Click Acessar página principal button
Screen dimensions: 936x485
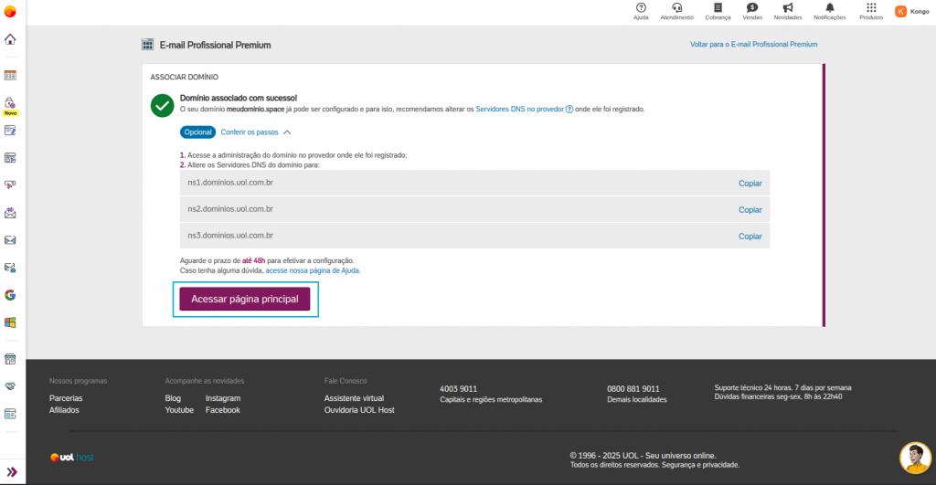click(x=245, y=299)
